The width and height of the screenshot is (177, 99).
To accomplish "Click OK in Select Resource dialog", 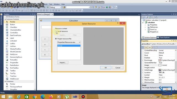I will click(x=106, y=68).
